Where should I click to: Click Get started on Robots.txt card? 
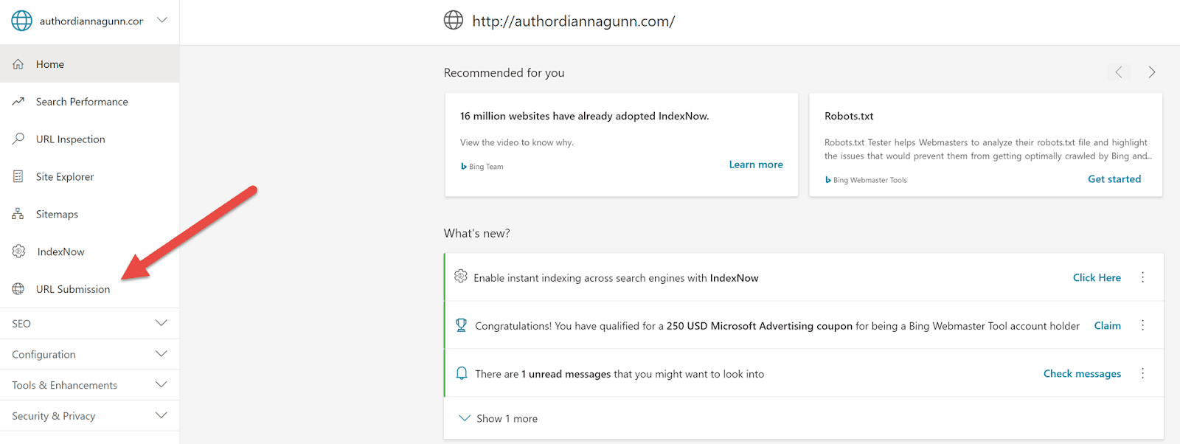tap(1114, 179)
